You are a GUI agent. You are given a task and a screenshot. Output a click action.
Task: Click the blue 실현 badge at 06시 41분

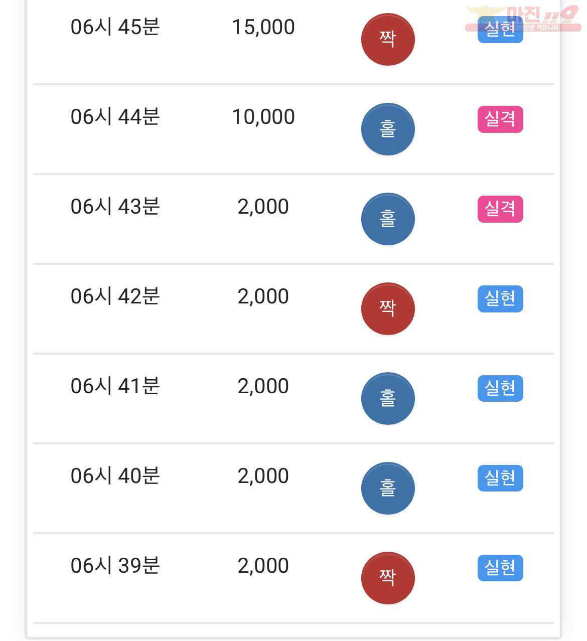click(500, 389)
